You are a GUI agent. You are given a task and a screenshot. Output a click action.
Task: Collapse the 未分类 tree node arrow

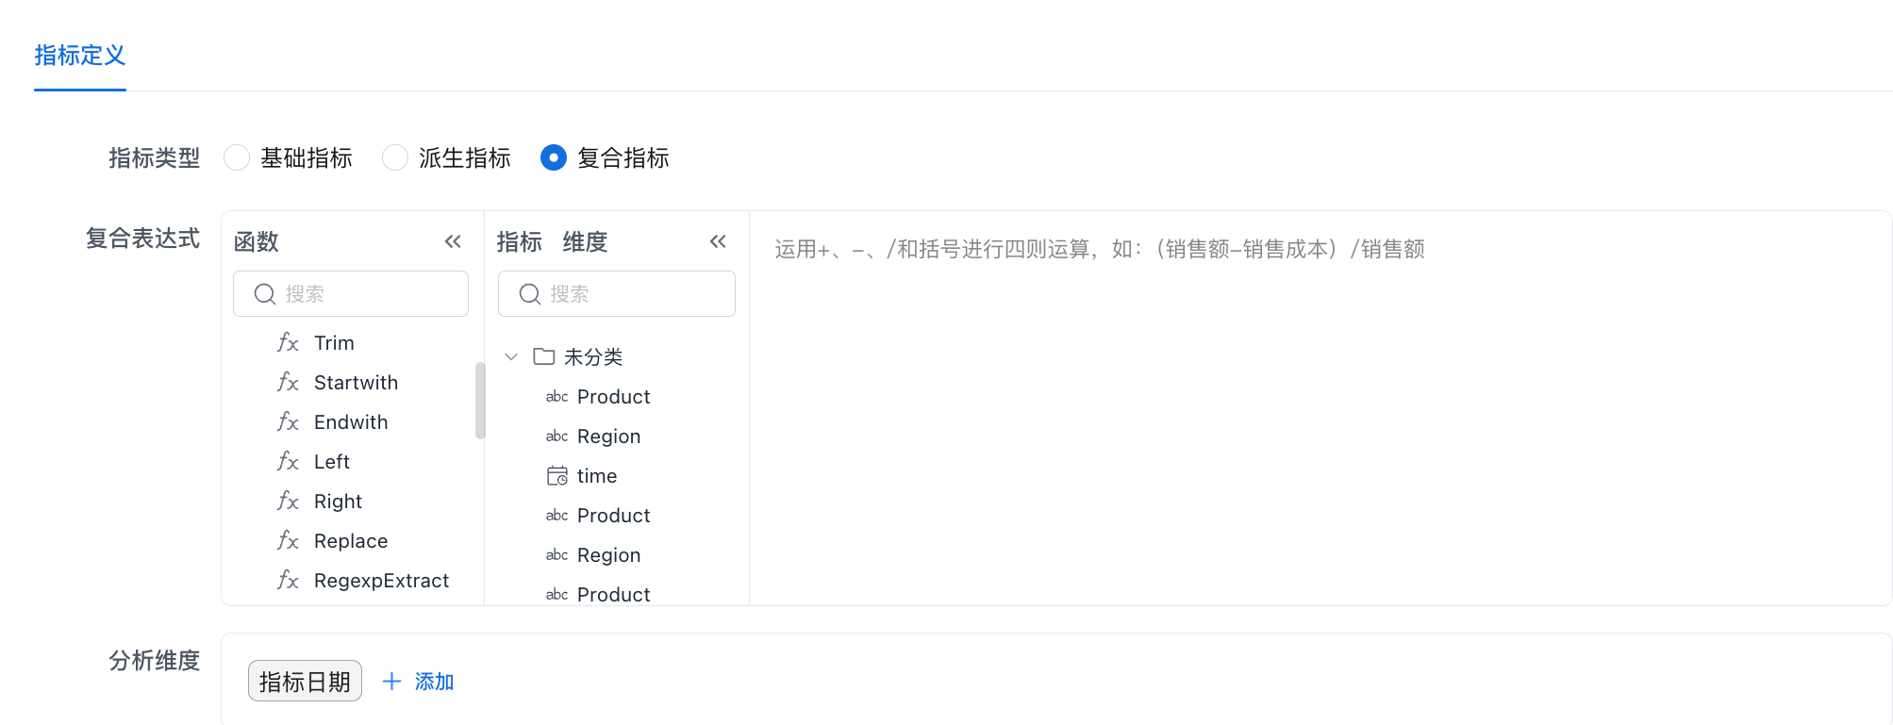point(511,356)
